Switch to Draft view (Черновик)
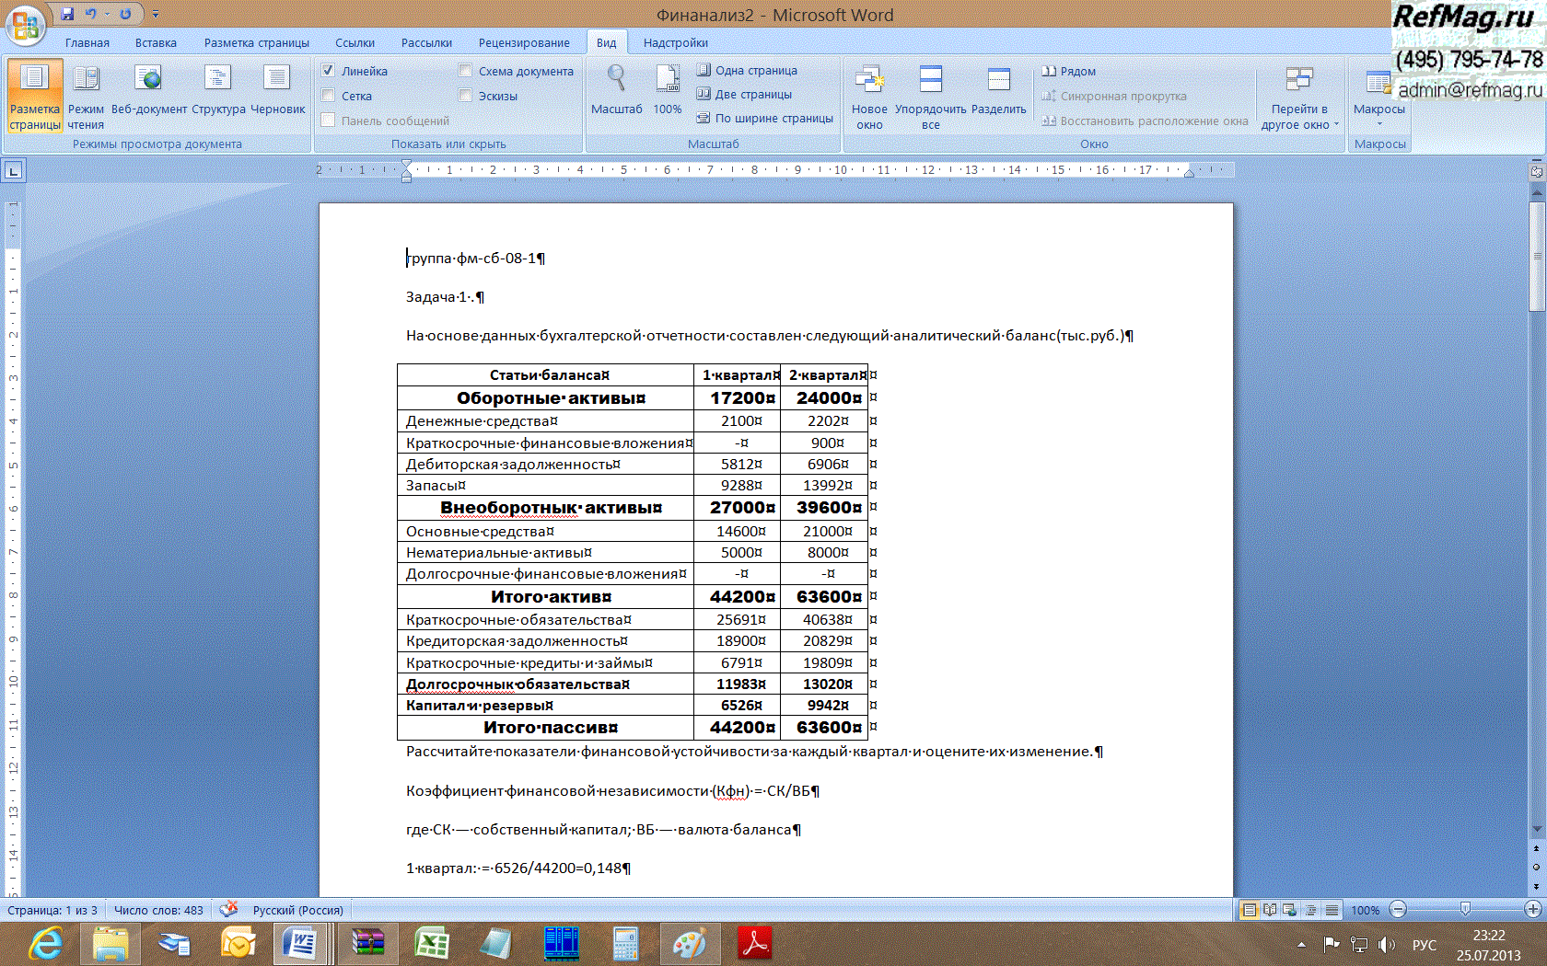 [x=277, y=92]
